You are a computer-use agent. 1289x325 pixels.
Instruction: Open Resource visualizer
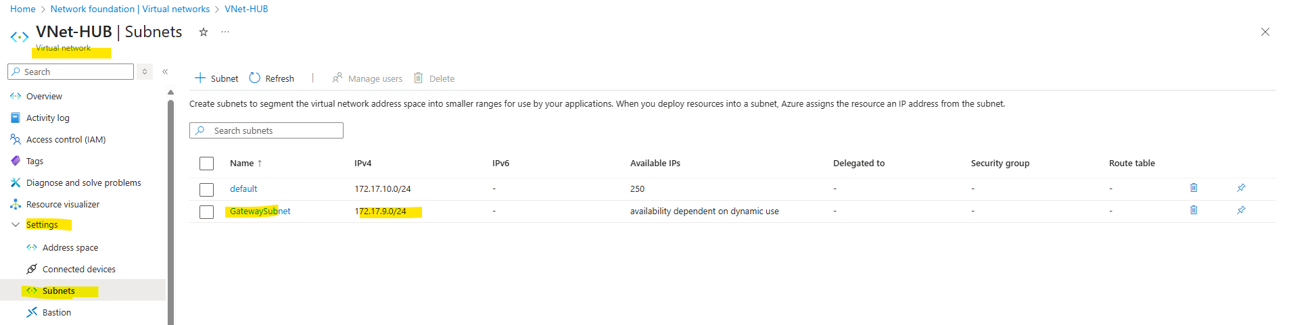62,204
